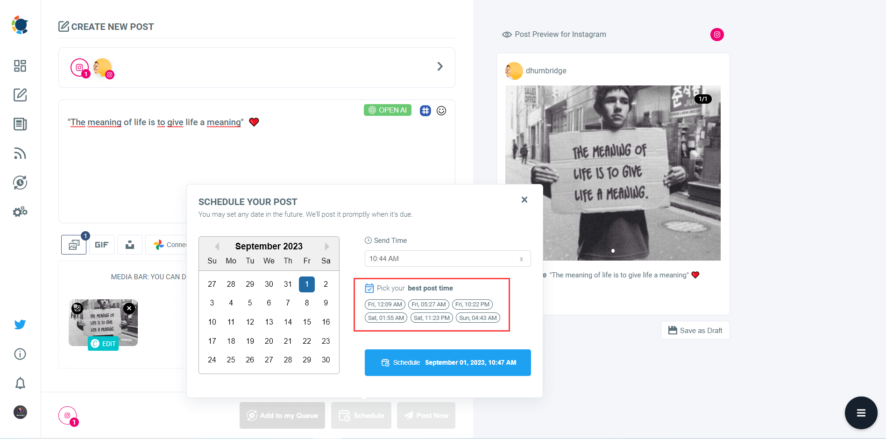Select the Fri, 12:09 AM best post time

coord(384,304)
